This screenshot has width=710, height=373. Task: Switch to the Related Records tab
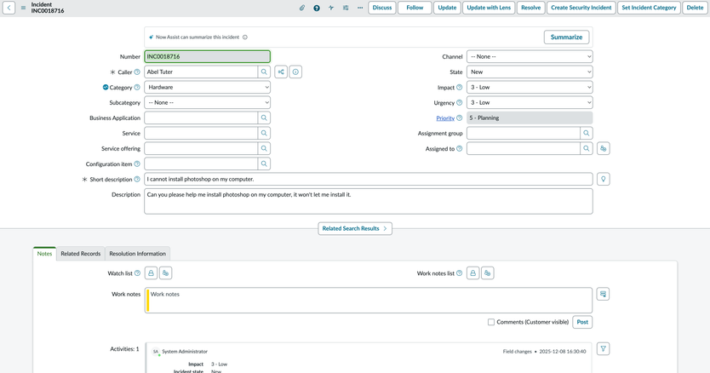click(80, 254)
